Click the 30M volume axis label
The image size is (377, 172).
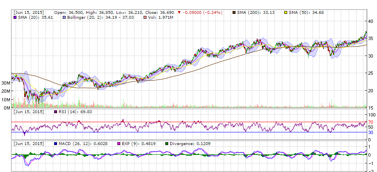[x=5, y=83]
